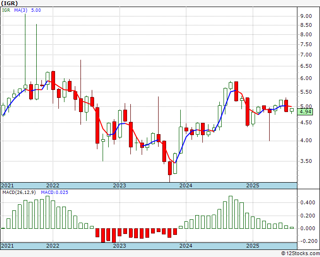The height and width of the screenshot is (257, 320).
Task: Select 2025 on the price chart time axis
Action: pyautogui.click(x=253, y=185)
